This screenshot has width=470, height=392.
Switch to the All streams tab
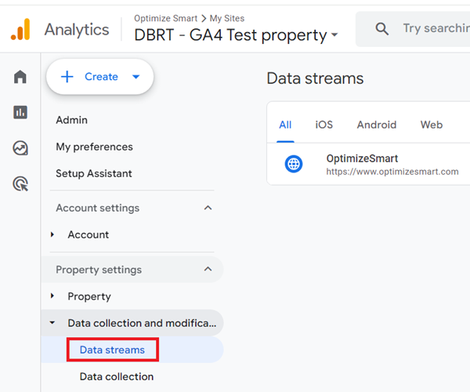click(285, 125)
